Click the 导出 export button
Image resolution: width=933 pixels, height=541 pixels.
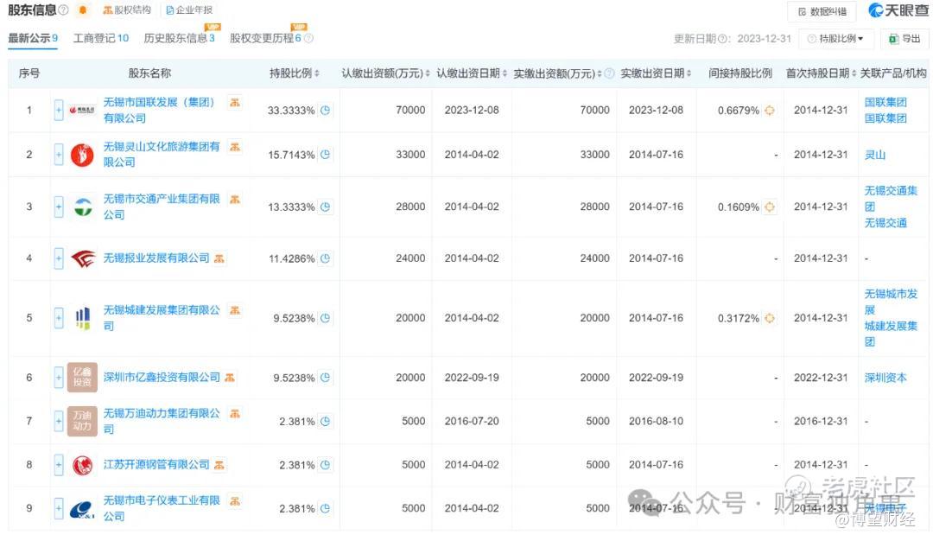pos(904,39)
